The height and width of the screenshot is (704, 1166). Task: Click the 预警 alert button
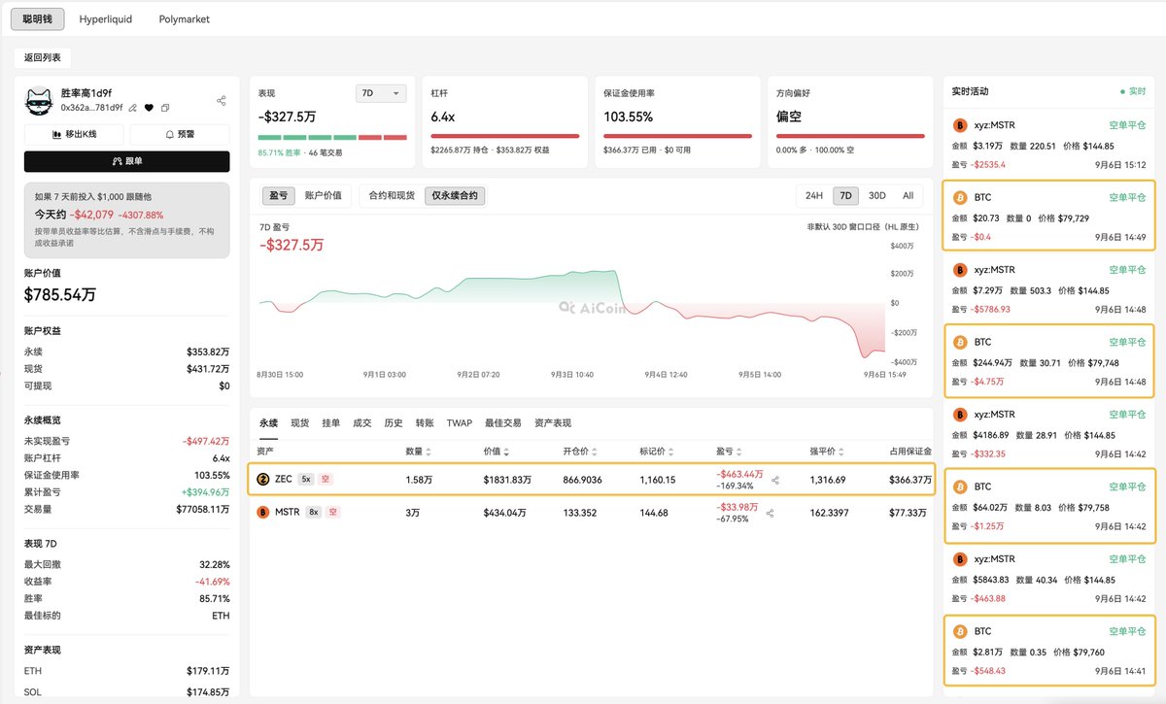point(180,134)
